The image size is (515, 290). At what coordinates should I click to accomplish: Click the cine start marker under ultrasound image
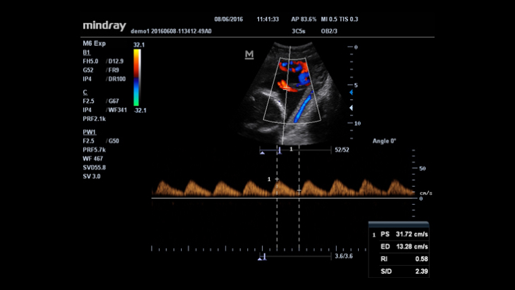click(262, 153)
